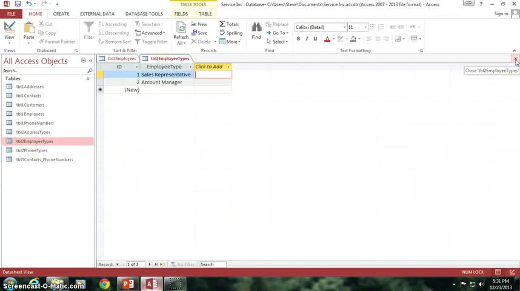Screen dimensions: 520x291
Task: Click Remove Sort command
Action: (115, 41)
